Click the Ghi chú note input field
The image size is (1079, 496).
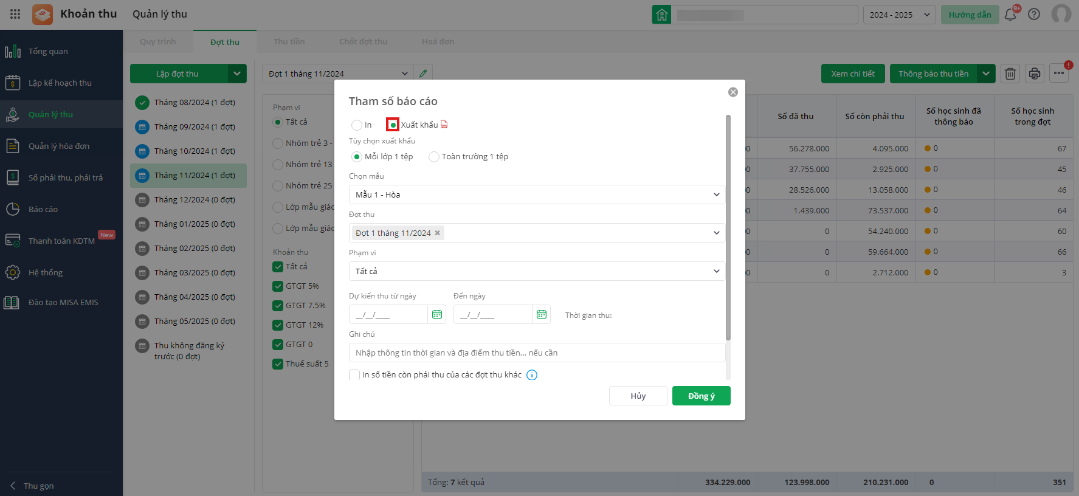pyautogui.click(x=536, y=353)
